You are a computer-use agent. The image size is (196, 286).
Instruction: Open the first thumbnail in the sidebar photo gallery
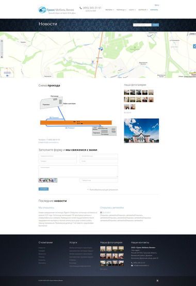[126, 92]
